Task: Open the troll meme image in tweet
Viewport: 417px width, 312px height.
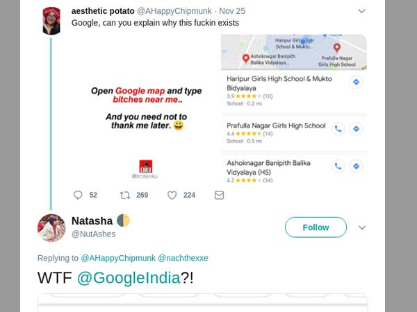Action: (146, 110)
